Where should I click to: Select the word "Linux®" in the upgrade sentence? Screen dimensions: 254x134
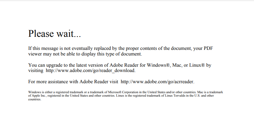click(x=197, y=65)
